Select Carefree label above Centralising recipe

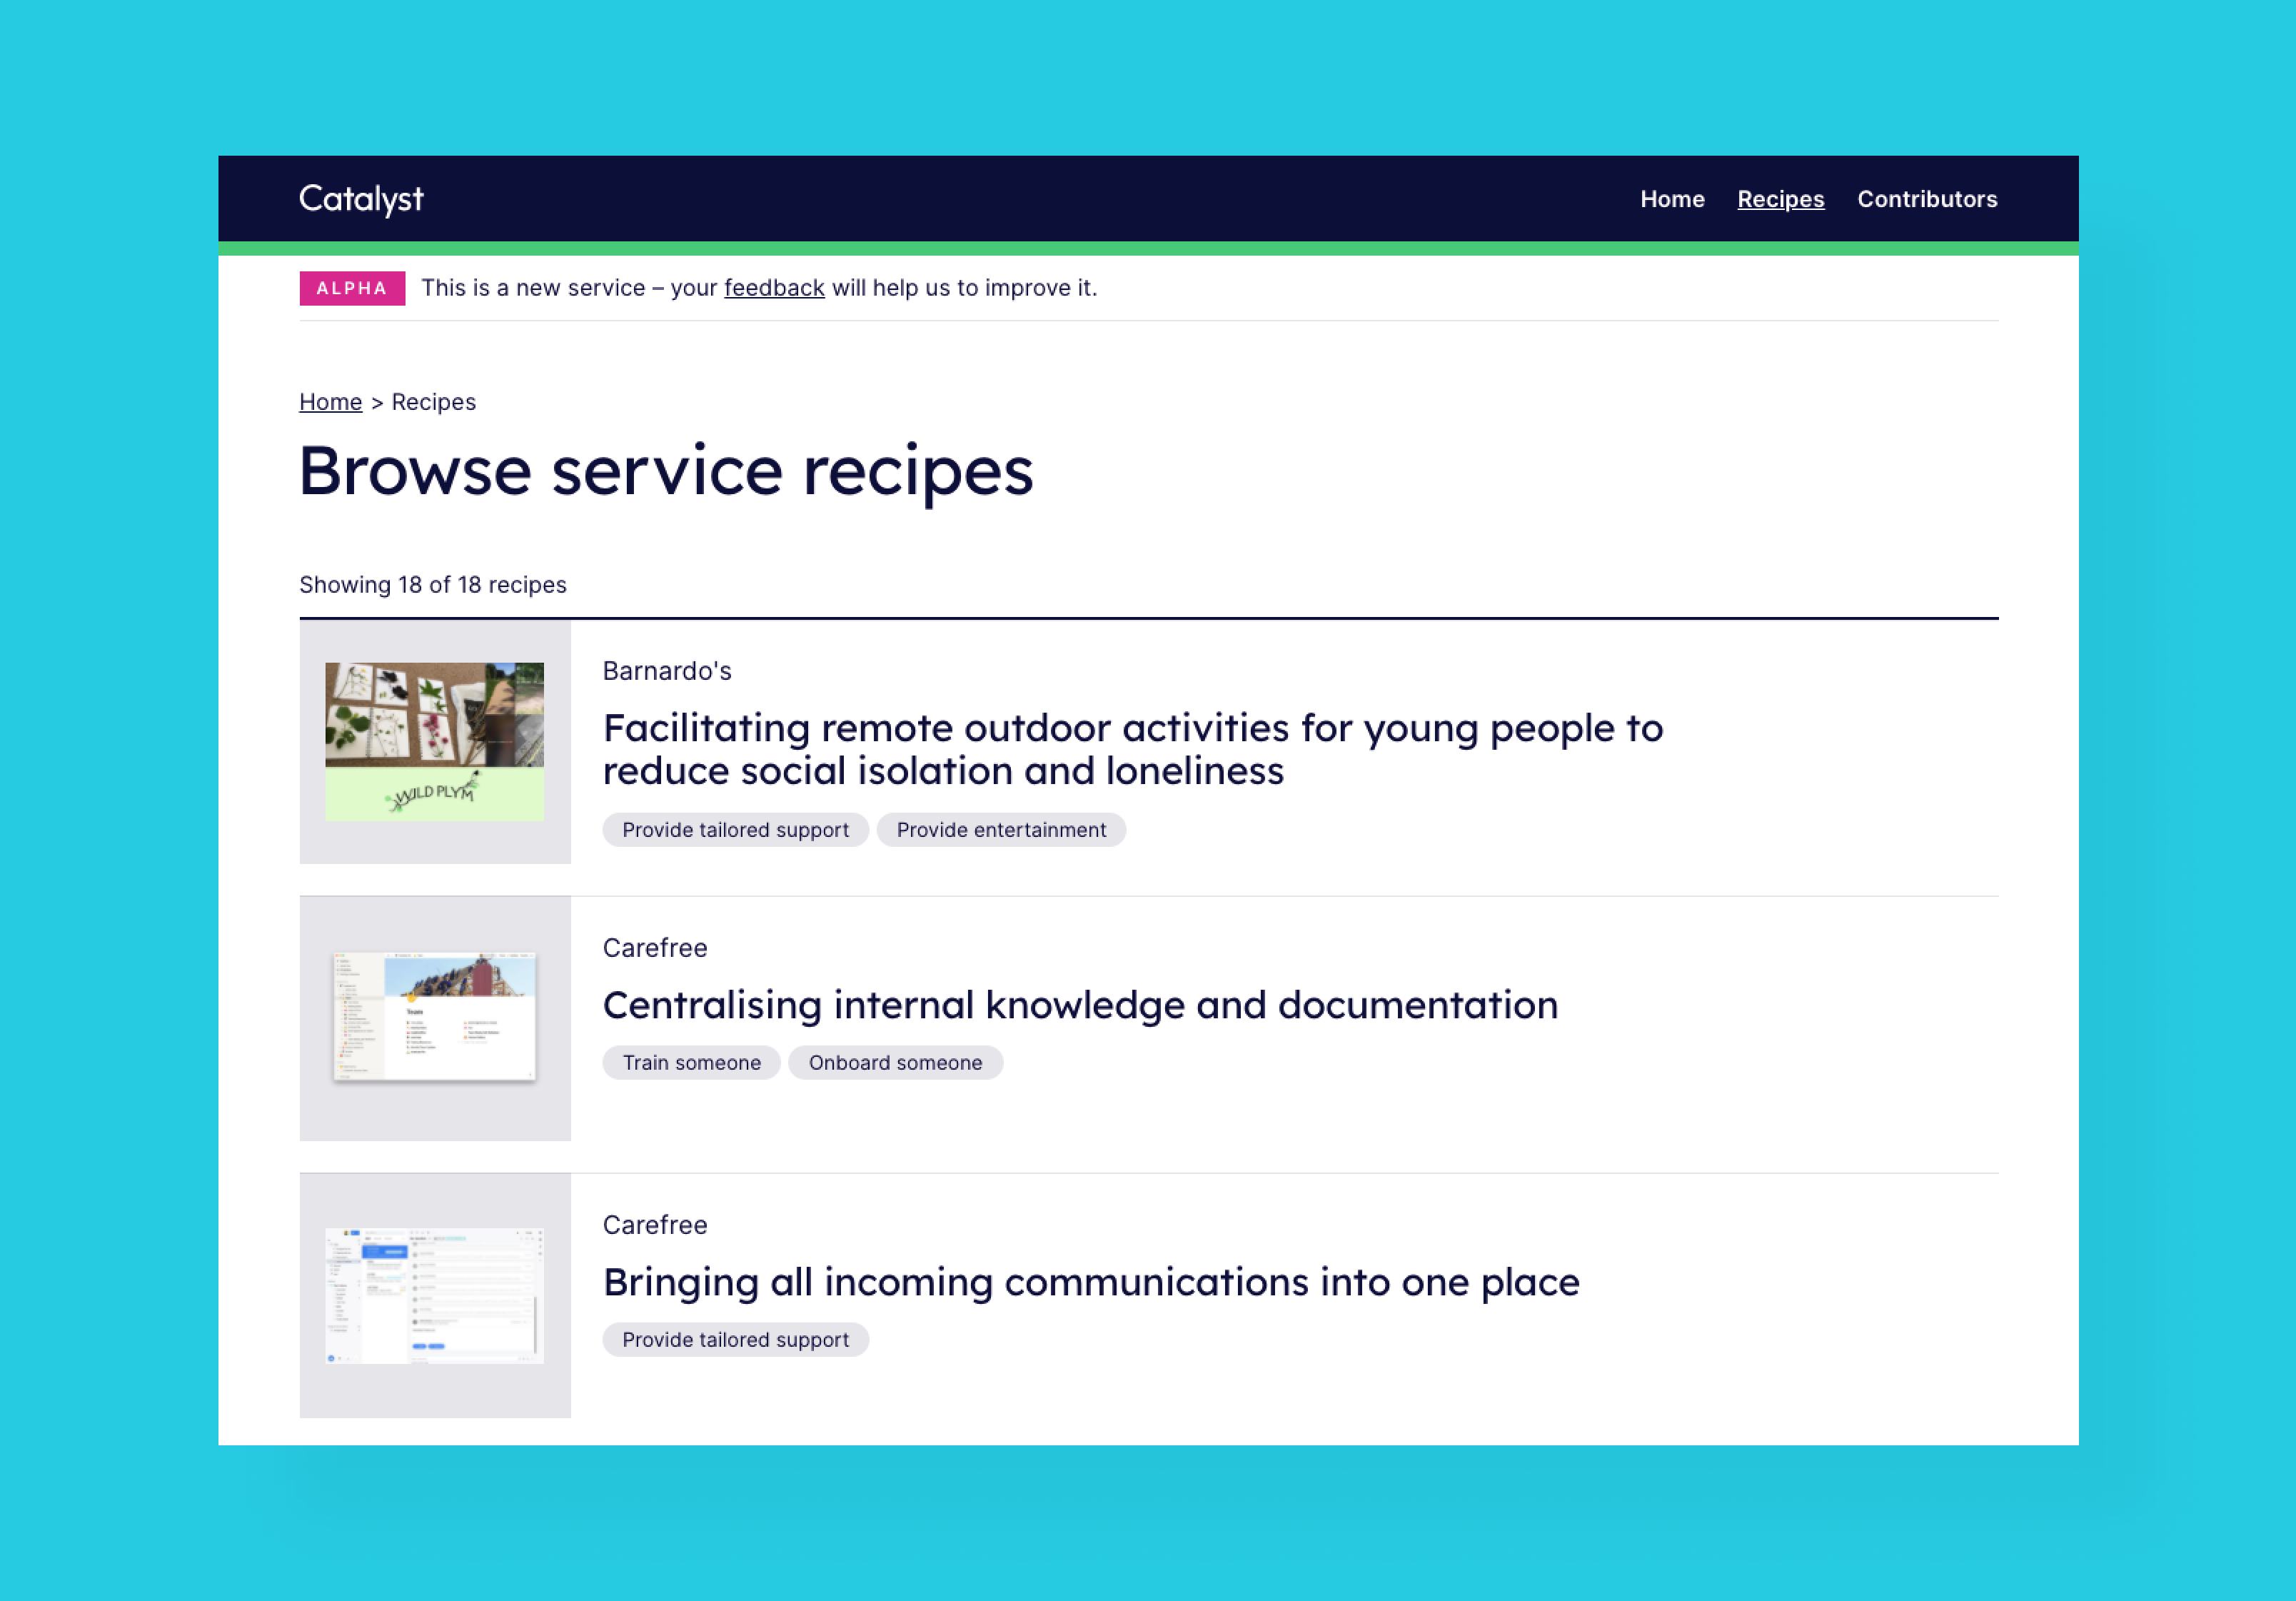click(655, 948)
